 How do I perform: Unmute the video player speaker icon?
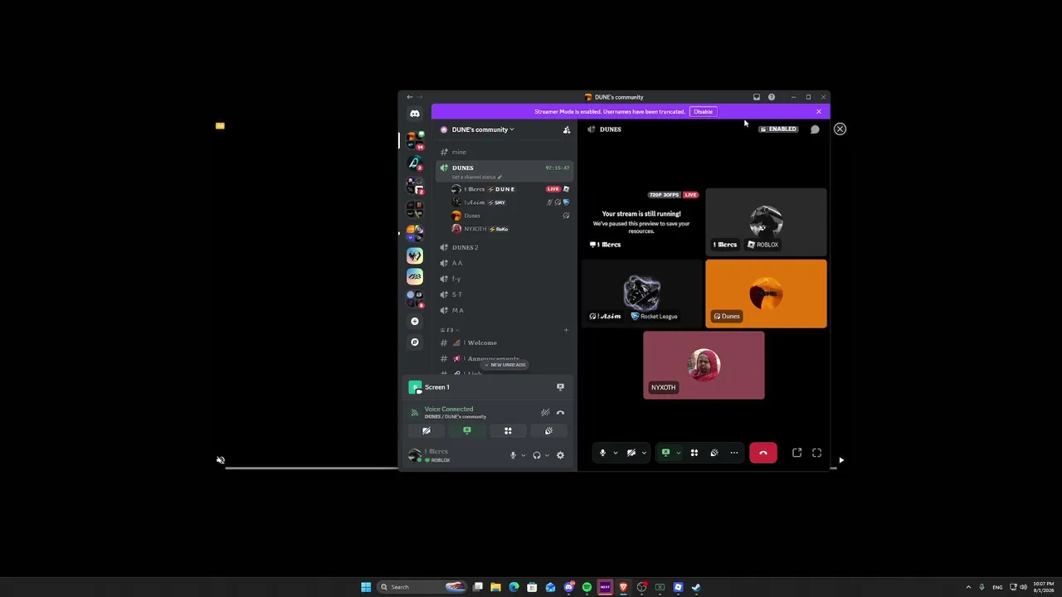[221, 460]
